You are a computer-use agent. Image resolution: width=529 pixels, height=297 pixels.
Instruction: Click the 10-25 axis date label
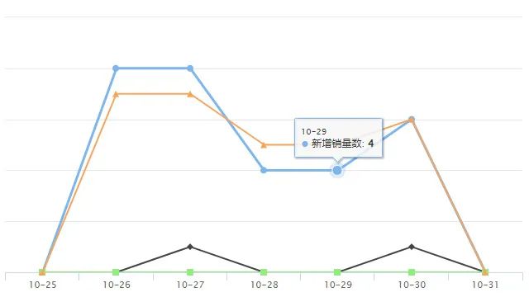click(43, 285)
